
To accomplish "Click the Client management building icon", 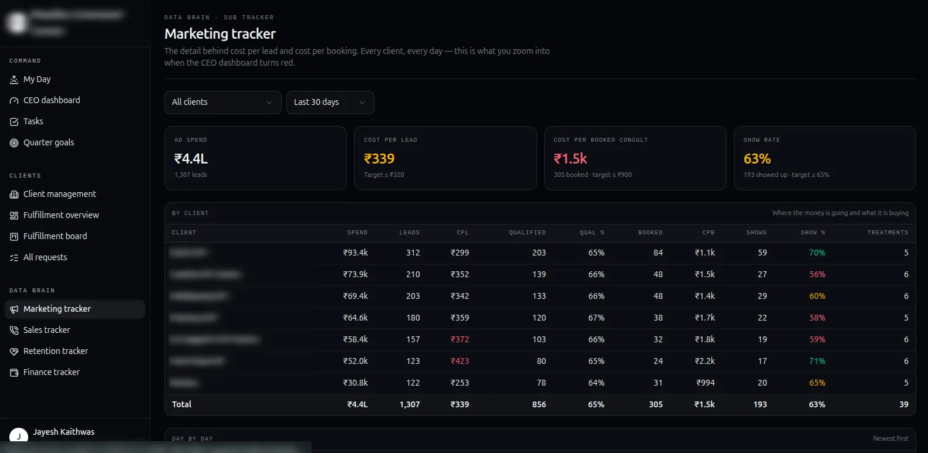I will click(14, 195).
